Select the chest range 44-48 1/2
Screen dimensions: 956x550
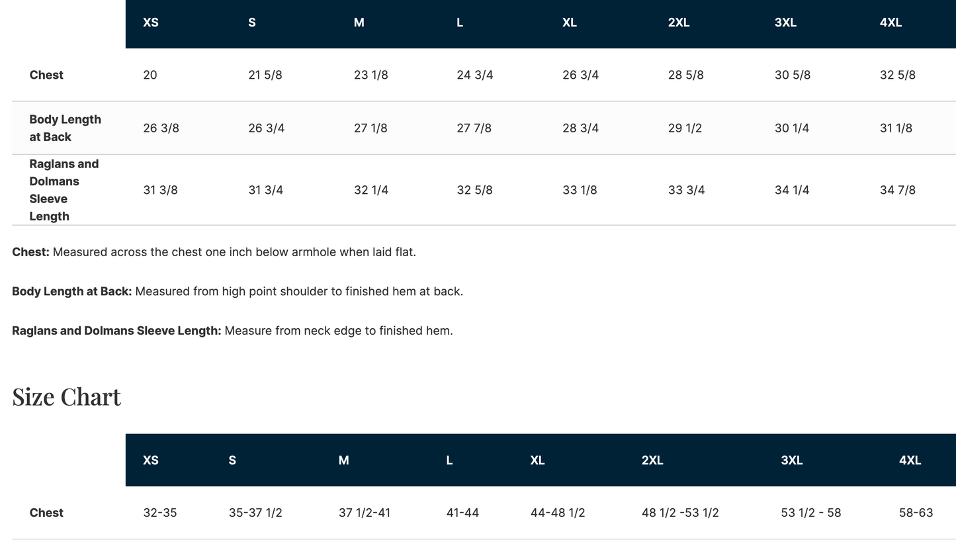tap(557, 513)
